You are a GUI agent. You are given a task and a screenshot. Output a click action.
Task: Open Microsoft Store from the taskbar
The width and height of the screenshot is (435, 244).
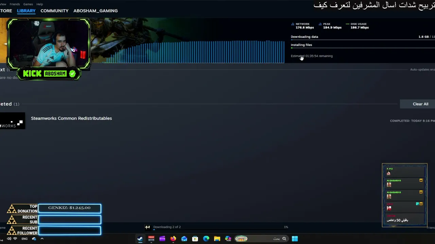[195, 239]
